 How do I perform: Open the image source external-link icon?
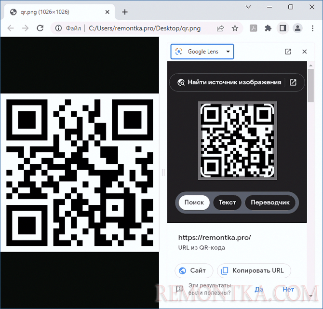[293, 82]
